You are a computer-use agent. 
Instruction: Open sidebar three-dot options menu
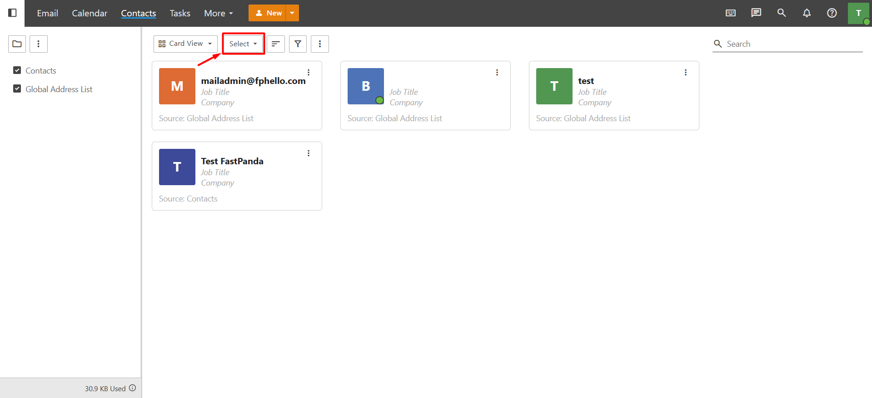coord(39,44)
